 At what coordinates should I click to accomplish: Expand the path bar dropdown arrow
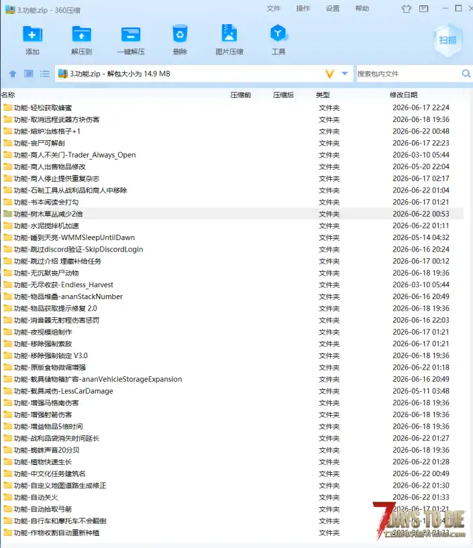345,73
